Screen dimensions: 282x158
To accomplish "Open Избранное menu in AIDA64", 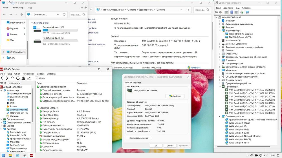I will pos(28,74).
